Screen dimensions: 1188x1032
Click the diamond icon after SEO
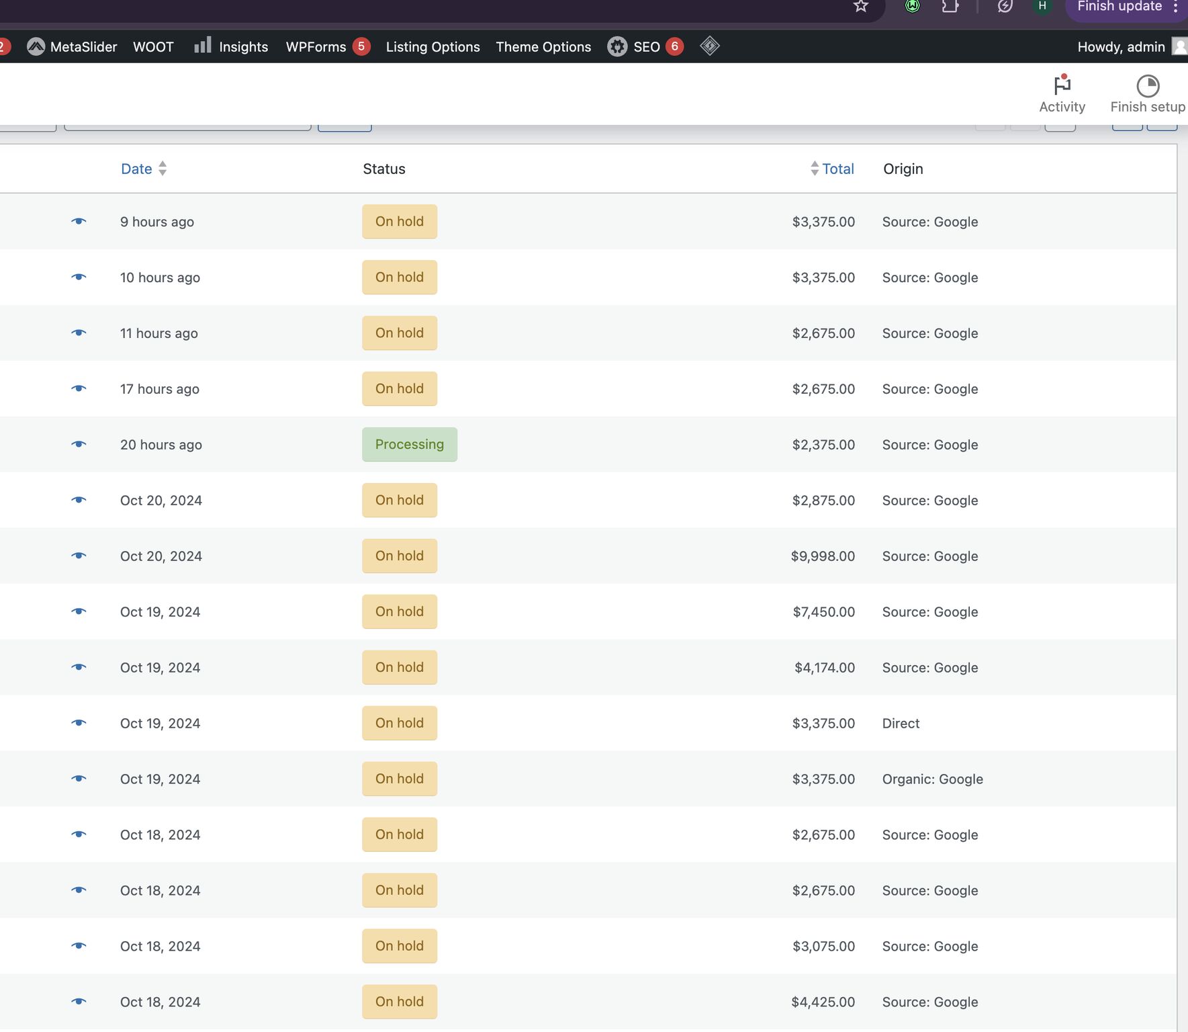[710, 46]
